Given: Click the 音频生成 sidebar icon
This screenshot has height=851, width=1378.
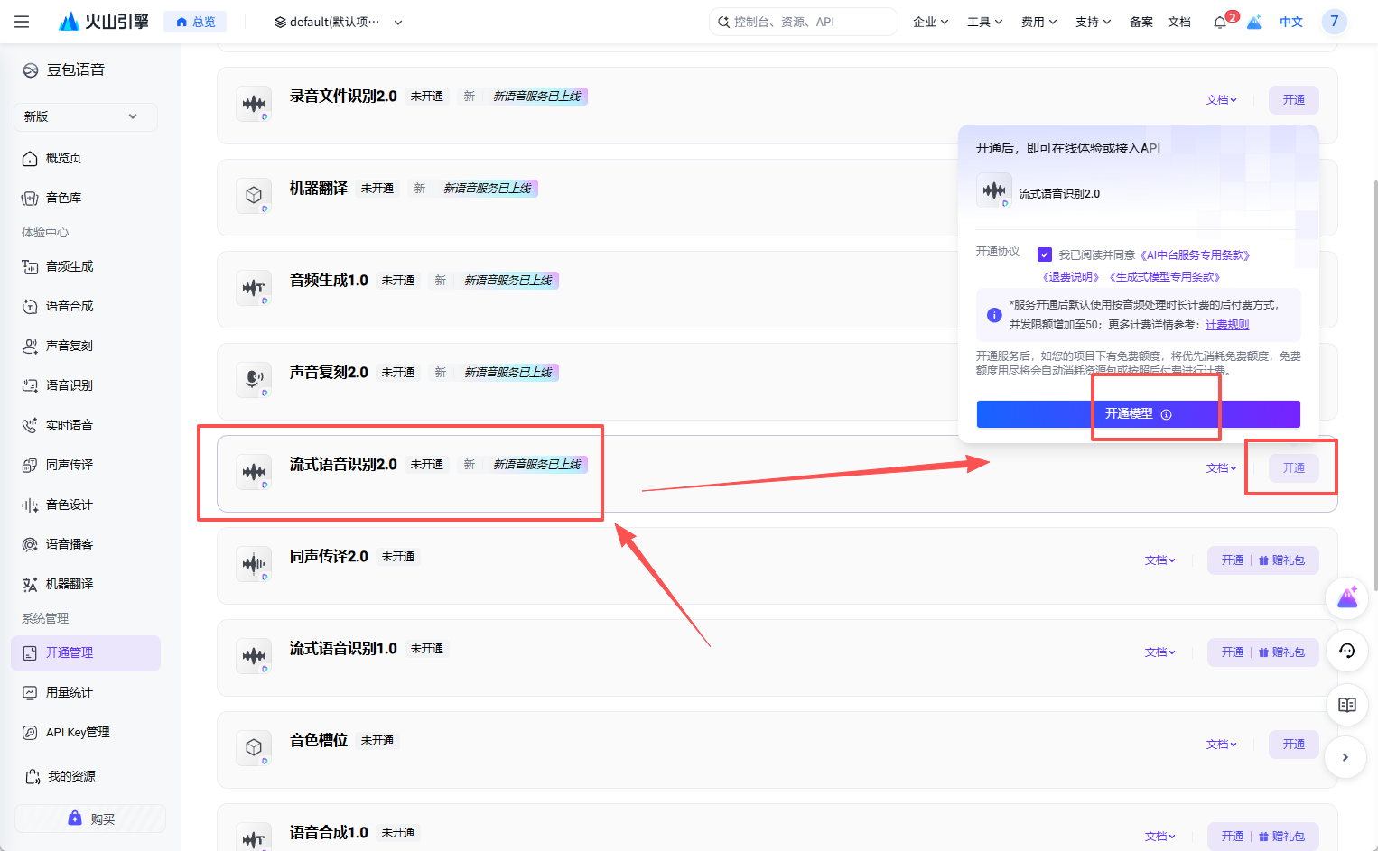Looking at the screenshot, I should click(x=30, y=266).
